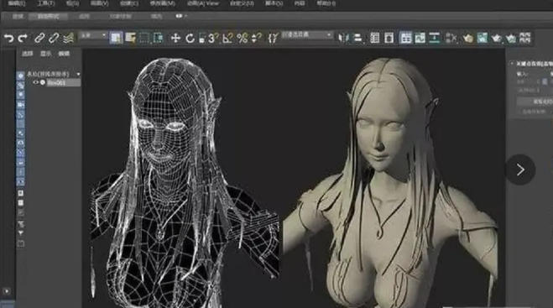The width and height of the screenshot is (553, 308).
Task: Open Render Setup teapot icon
Action: (x=467, y=38)
